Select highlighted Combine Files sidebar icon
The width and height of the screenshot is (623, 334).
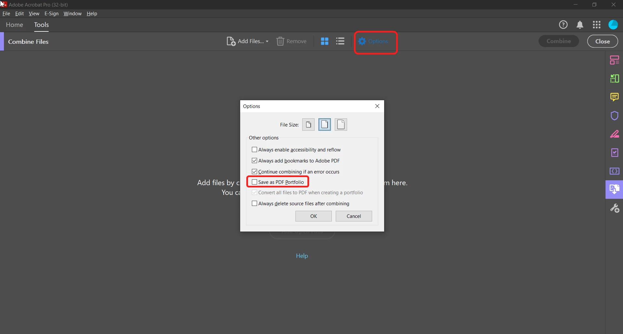pyautogui.click(x=614, y=189)
